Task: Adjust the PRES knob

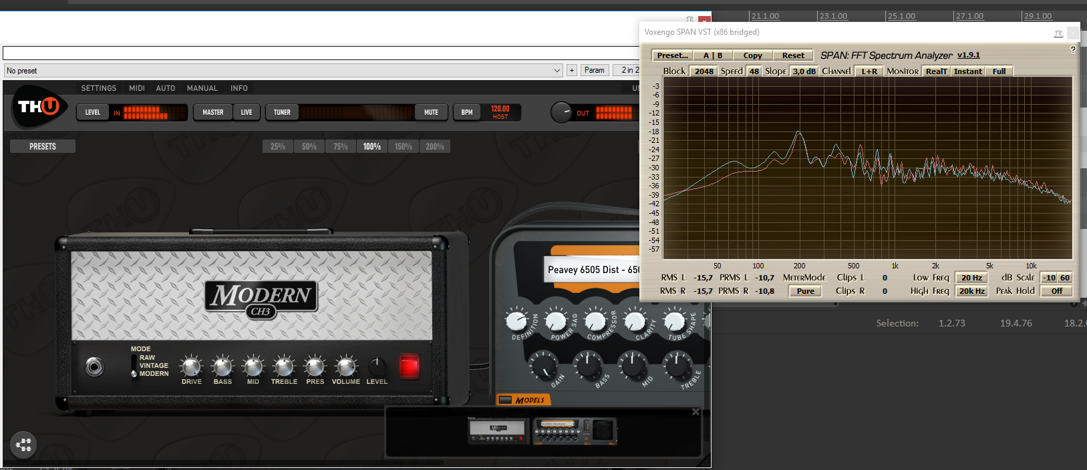Action: click(x=315, y=366)
